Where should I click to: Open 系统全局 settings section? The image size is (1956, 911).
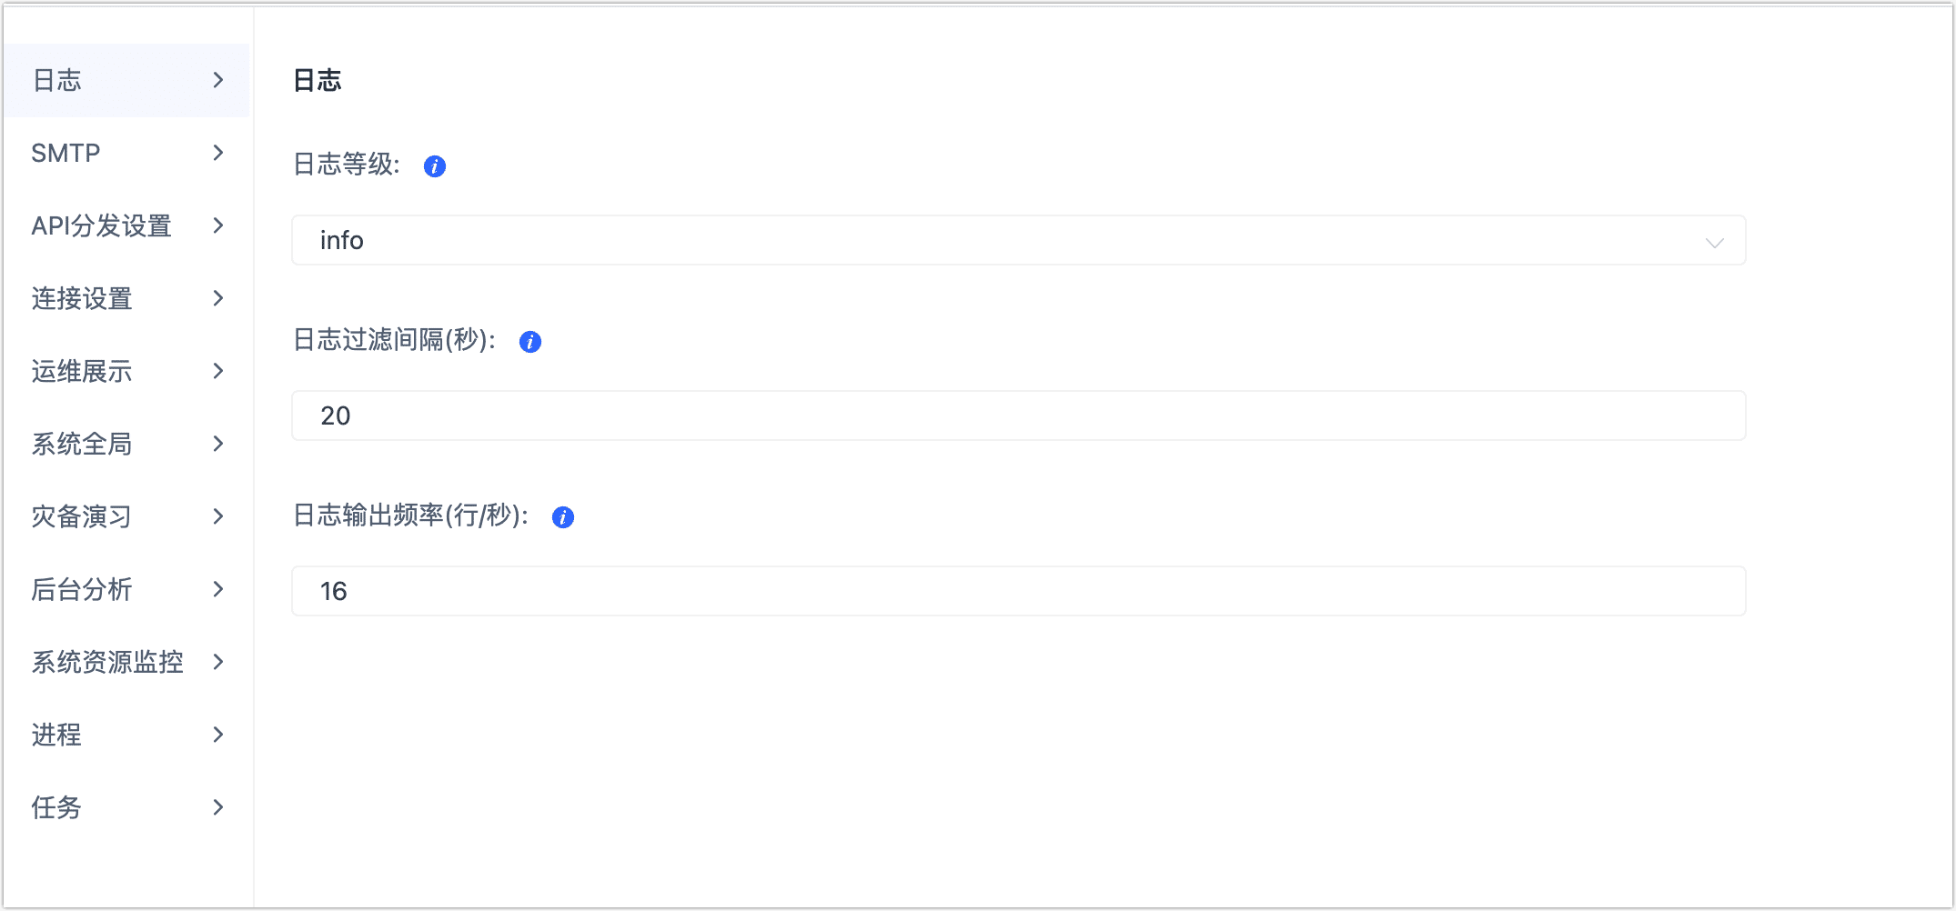click(x=82, y=445)
